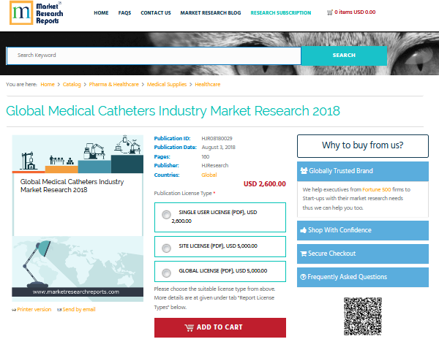This screenshot has width=439, height=350.
Task: Select the Site License radio button
Action: point(166,248)
